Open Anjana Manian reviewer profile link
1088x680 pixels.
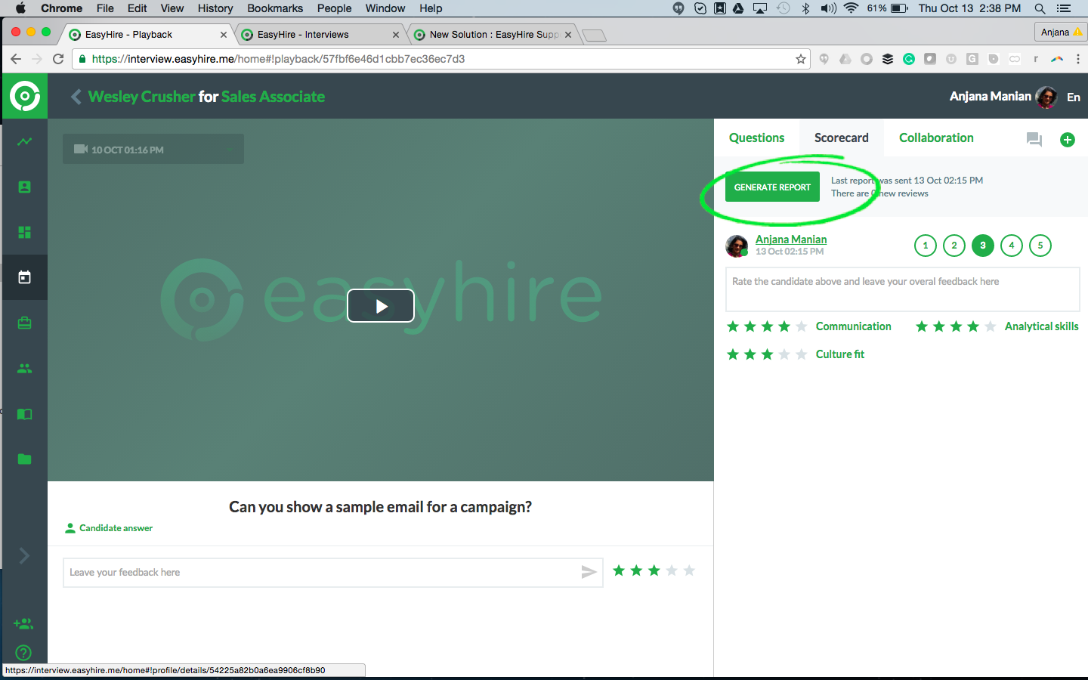791,240
